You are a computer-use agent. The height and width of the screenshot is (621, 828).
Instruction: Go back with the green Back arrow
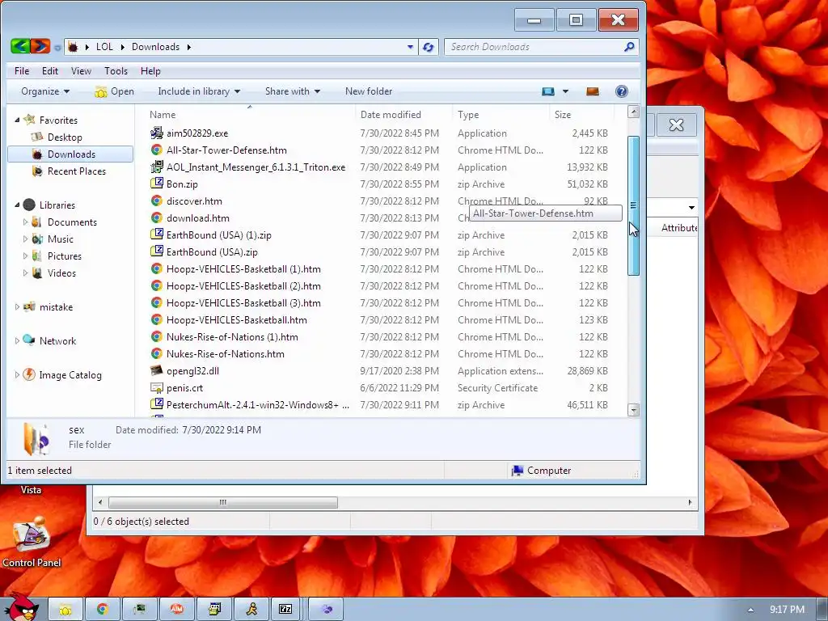20,46
